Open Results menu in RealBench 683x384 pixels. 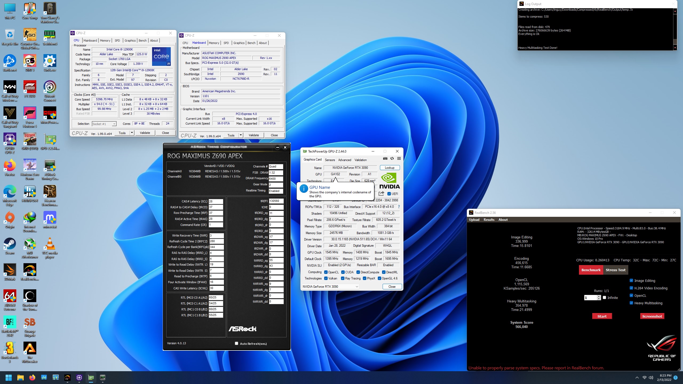pos(489,220)
